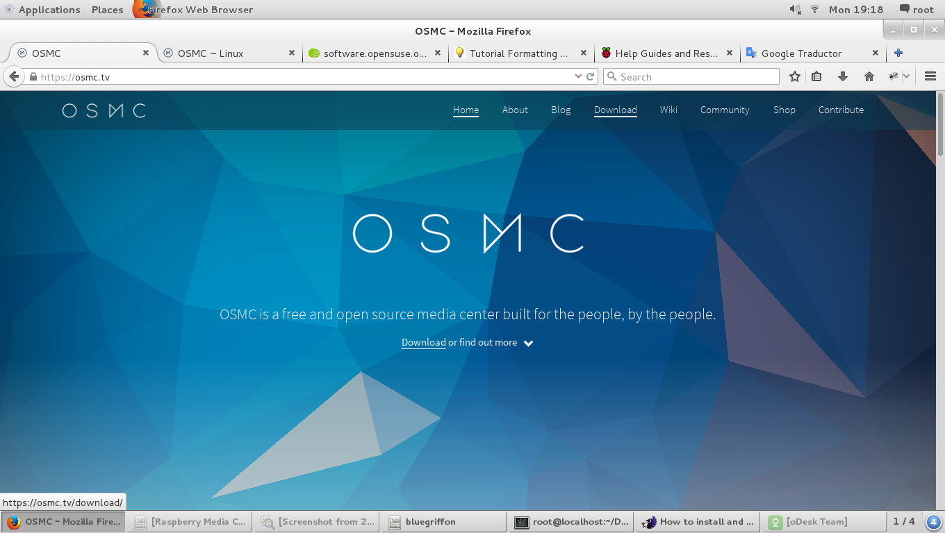Open the About page link

tap(515, 110)
